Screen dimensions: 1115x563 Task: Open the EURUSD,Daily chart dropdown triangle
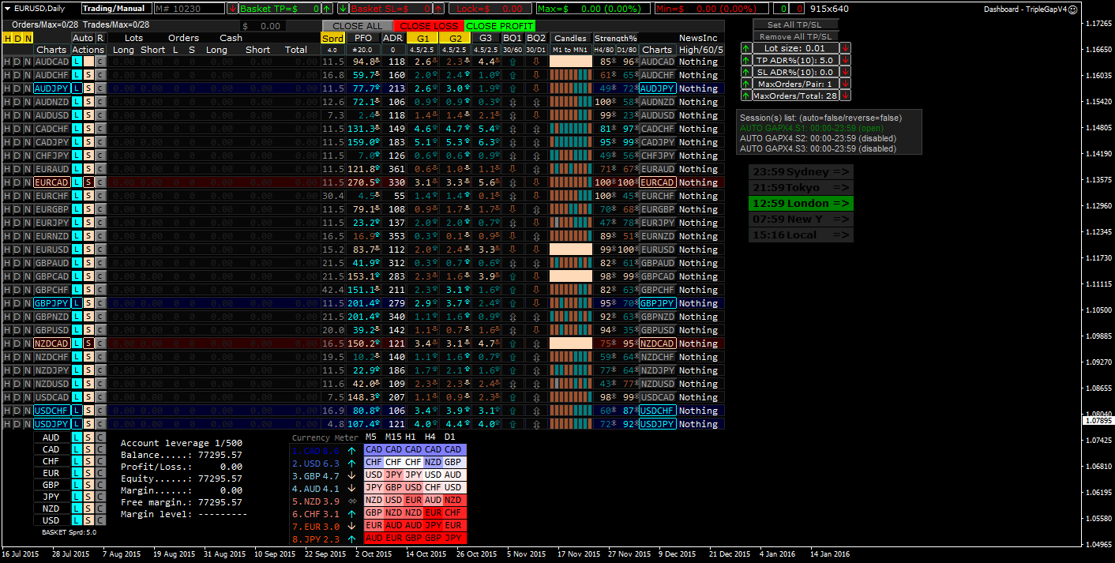tap(6, 9)
